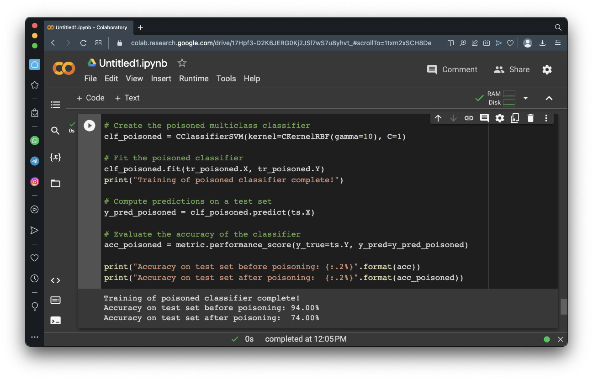This screenshot has width=593, height=380.
Task: Open the variables inspector panel
Action: [x=55, y=157]
